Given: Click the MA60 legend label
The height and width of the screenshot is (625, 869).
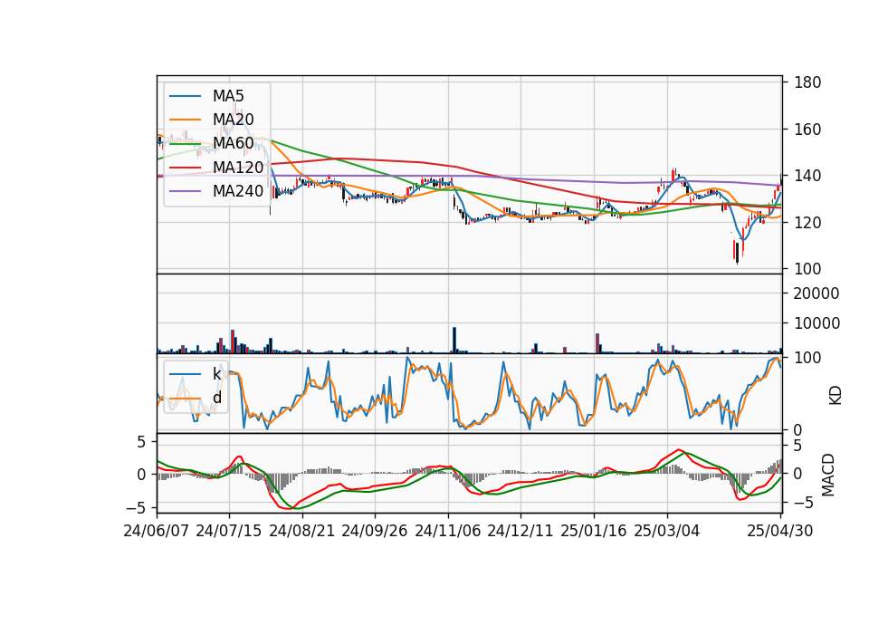Looking at the screenshot, I should click(233, 143).
